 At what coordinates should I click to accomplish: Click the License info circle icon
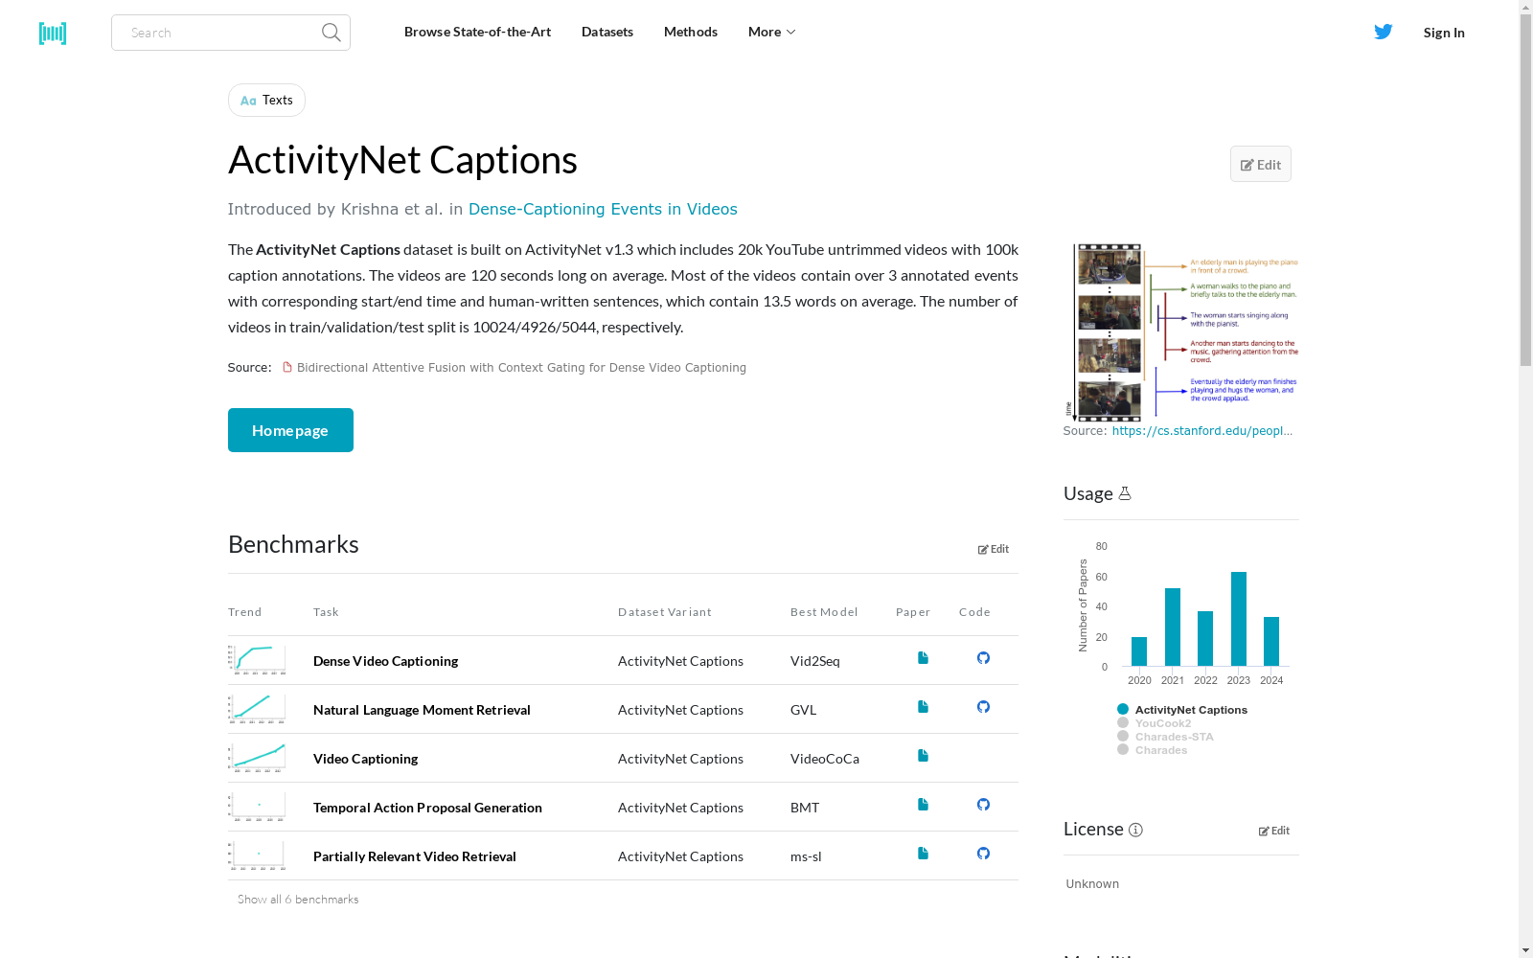[1135, 831]
